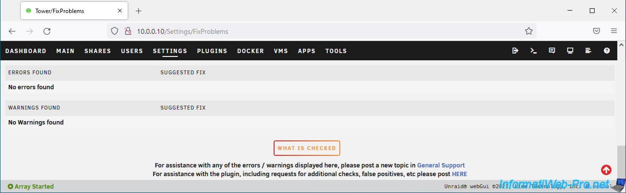
Task: Open the Firefox hamburger menu
Action: click(x=614, y=31)
